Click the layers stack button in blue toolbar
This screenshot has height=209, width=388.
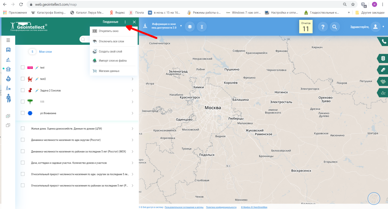[x=190, y=27]
